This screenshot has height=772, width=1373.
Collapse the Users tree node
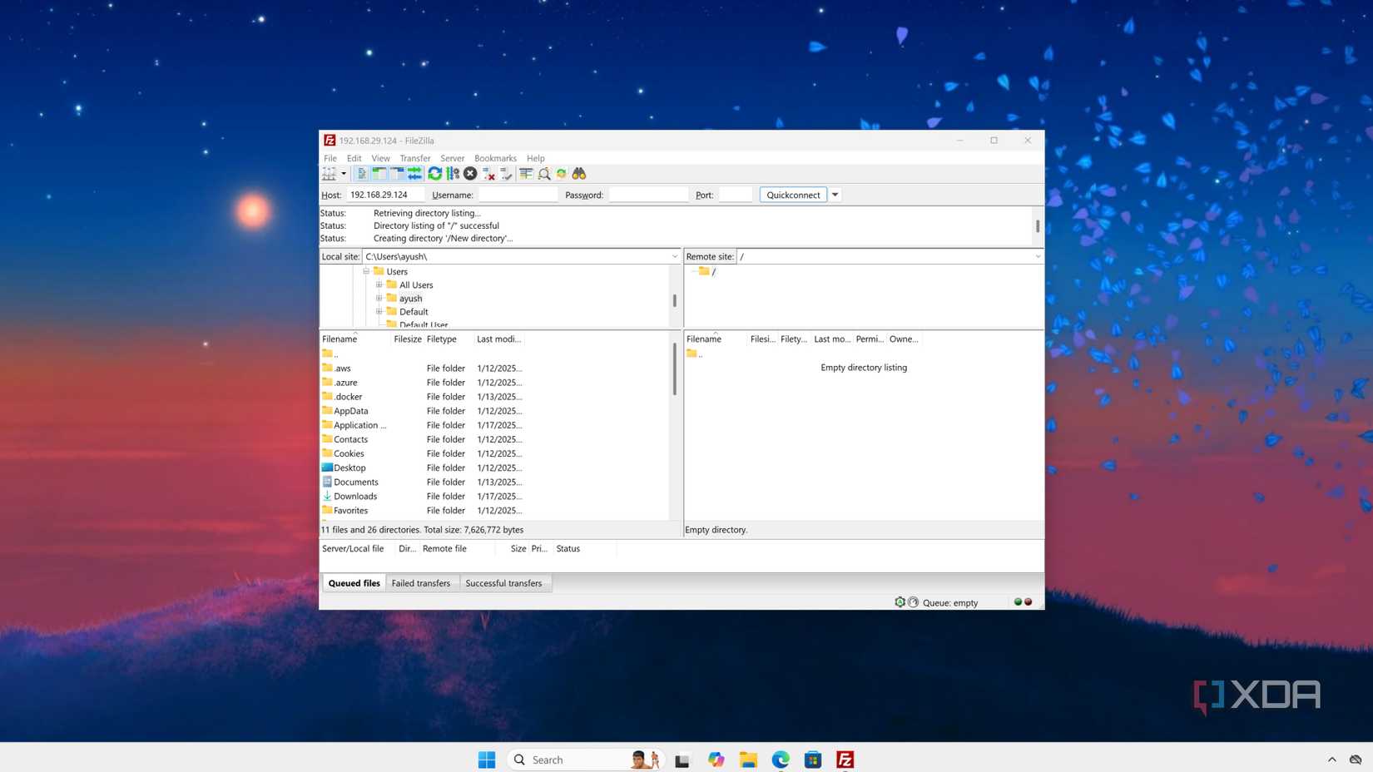point(366,271)
